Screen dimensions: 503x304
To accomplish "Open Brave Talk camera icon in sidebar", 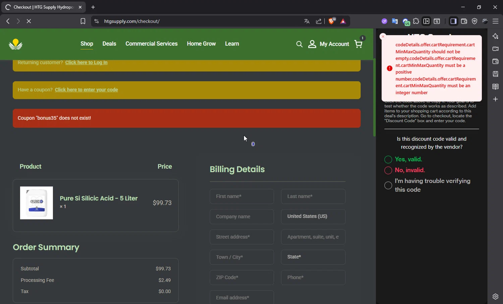I will [495, 49].
